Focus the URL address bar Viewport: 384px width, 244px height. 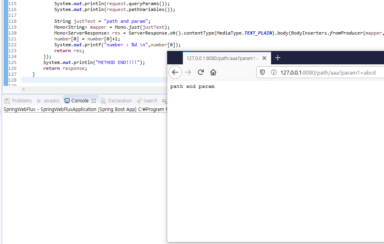(x=328, y=73)
